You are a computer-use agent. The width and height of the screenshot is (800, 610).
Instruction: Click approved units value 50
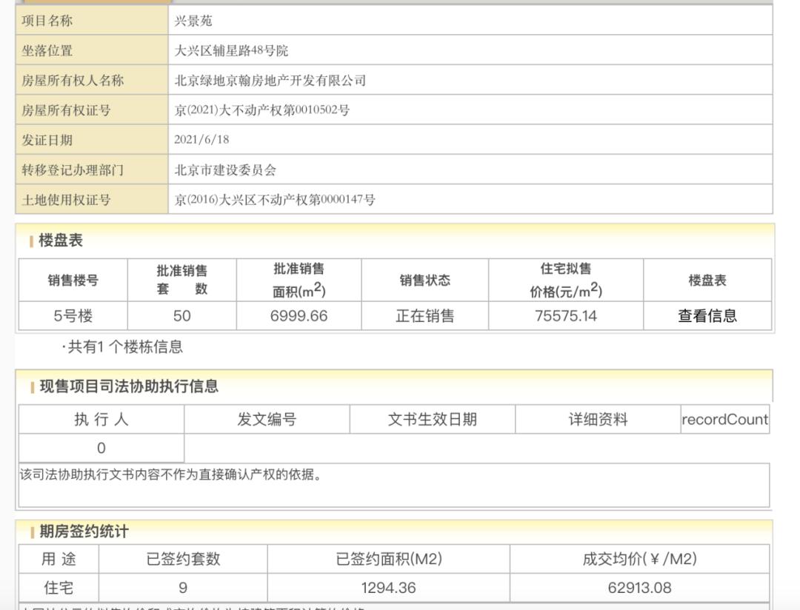[181, 315]
